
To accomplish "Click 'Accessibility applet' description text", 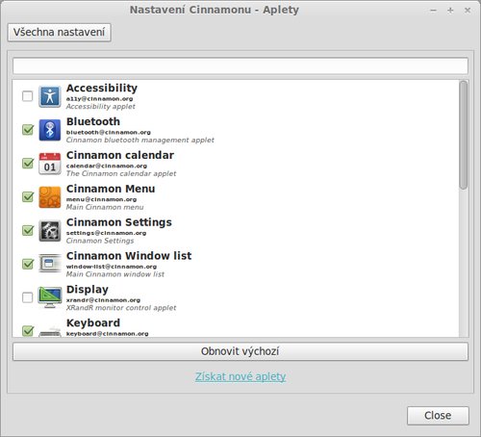I will click(x=101, y=107).
